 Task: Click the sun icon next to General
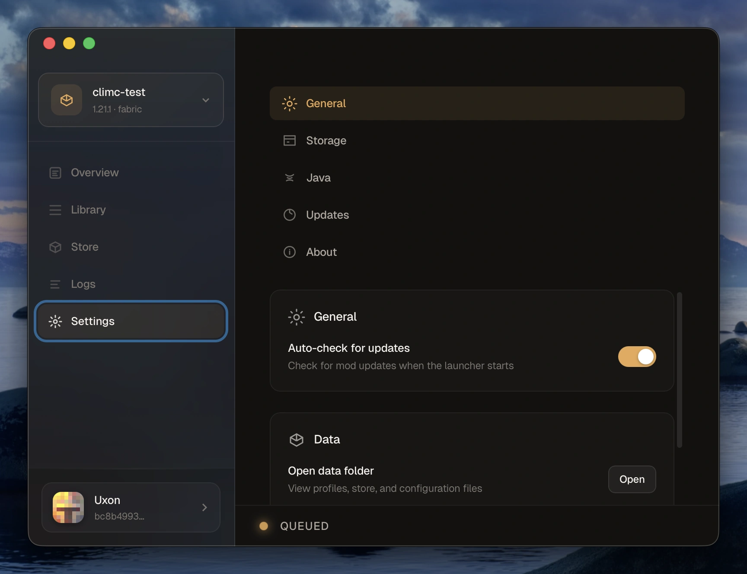289,103
